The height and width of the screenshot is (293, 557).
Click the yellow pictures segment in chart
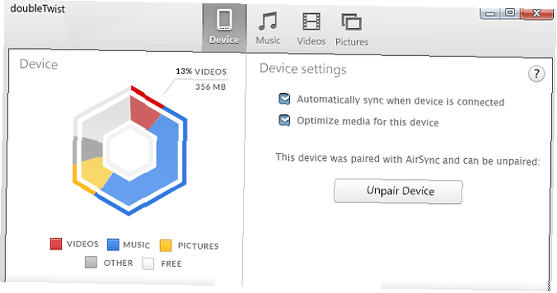[94, 173]
